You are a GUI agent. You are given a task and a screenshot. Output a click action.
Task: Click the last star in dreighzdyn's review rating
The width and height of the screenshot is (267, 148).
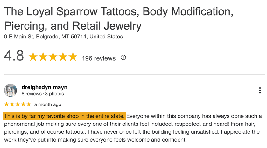29,104
